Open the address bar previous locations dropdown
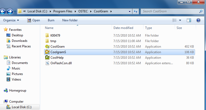 [x=130, y=12]
